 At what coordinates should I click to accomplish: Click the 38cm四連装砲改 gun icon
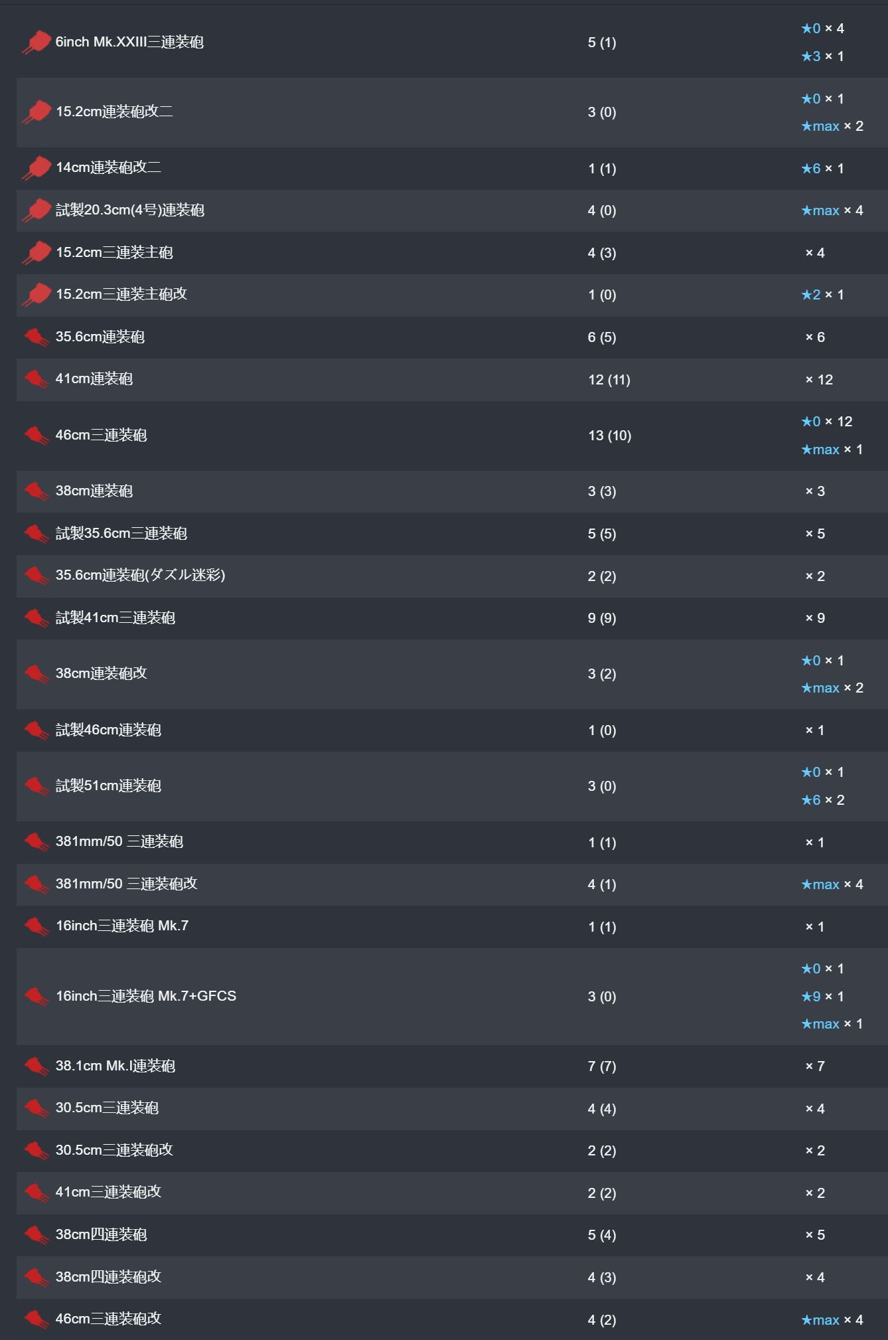pos(37,1277)
